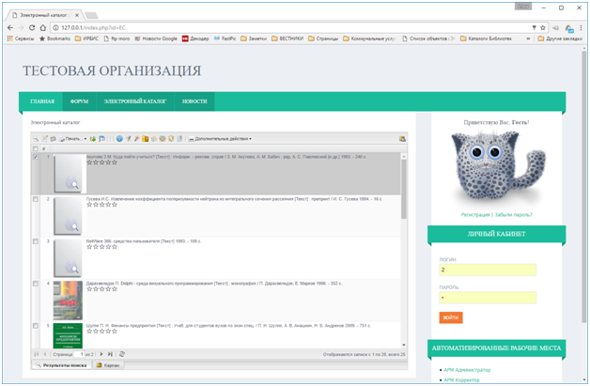
Task: Click the icon at far right of catalog toolbar
Action: (x=402, y=138)
